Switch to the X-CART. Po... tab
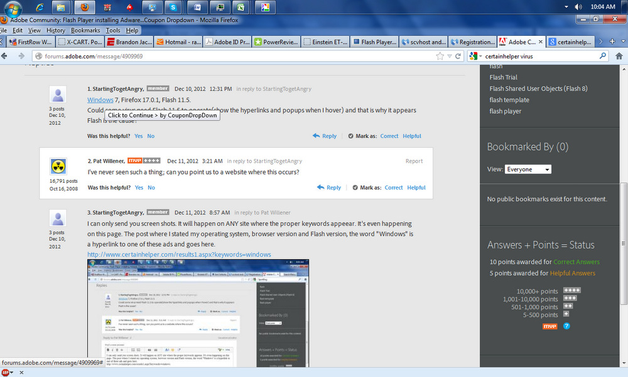This screenshot has height=377, width=628. point(80,41)
